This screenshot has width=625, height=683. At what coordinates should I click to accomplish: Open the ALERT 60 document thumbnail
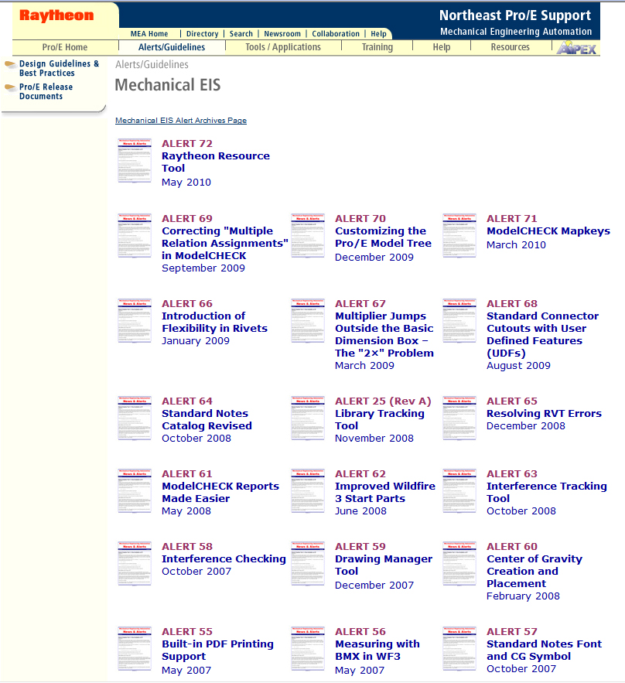tap(459, 564)
